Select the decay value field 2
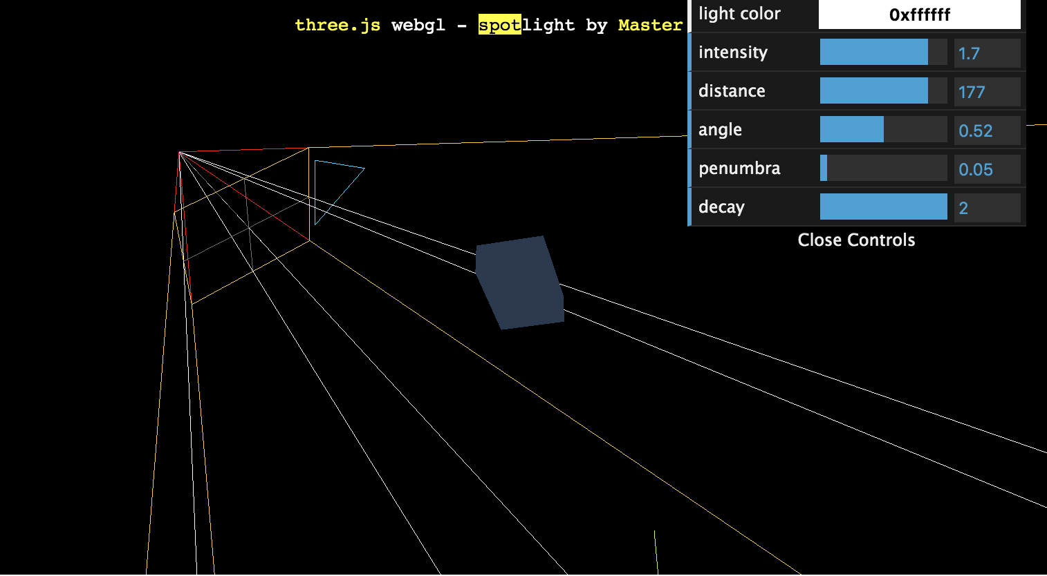This screenshot has width=1047, height=576. click(987, 208)
